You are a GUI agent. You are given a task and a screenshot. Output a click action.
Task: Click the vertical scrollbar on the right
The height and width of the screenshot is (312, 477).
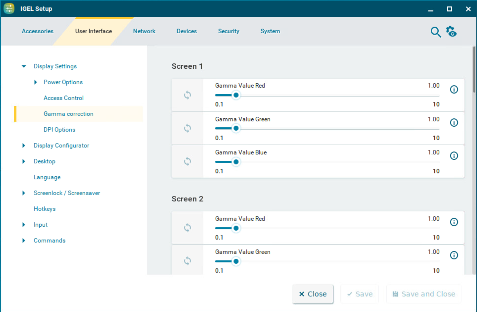click(474, 71)
